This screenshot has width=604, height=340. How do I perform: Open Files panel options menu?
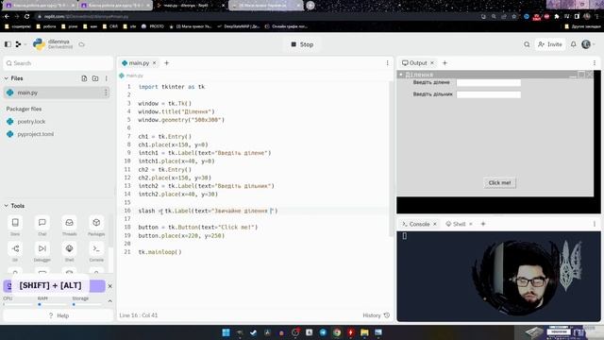(107, 78)
